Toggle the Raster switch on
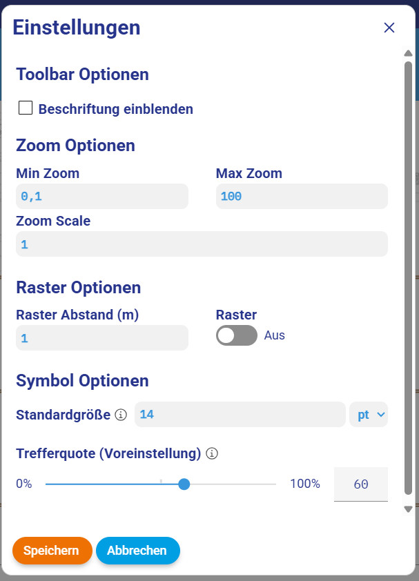The width and height of the screenshot is (419, 581). coord(236,335)
